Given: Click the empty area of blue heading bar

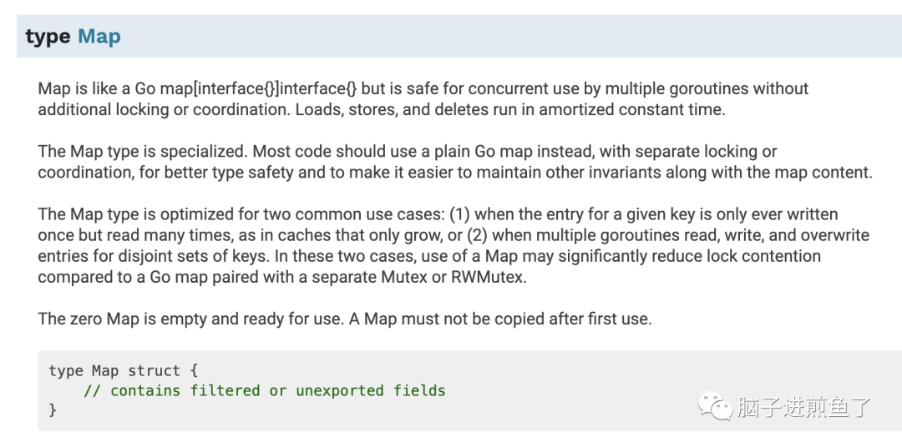Looking at the screenshot, I should [501, 37].
